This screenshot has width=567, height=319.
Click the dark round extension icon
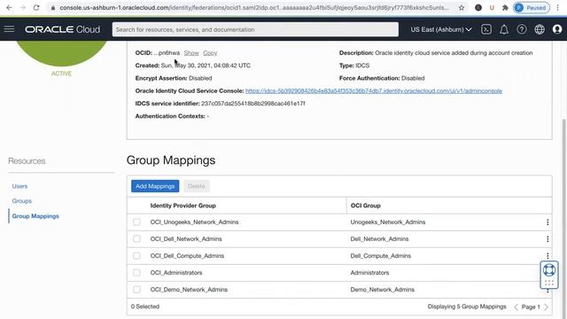coord(478,8)
